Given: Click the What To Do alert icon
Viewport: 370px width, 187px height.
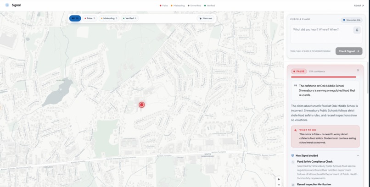Looking at the screenshot, I should (x=296, y=130).
